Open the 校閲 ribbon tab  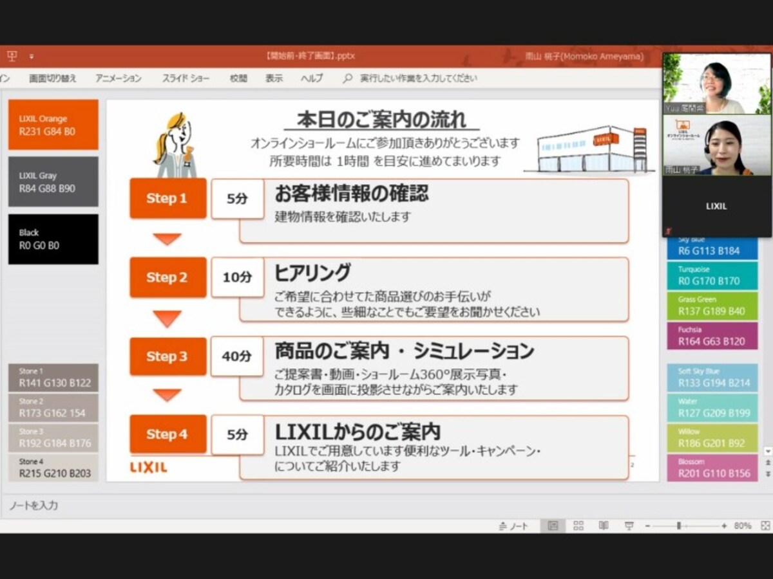(238, 78)
